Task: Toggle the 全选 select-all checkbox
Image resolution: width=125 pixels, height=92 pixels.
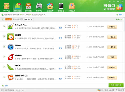Action: pyautogui.click(x=3, y=86)
